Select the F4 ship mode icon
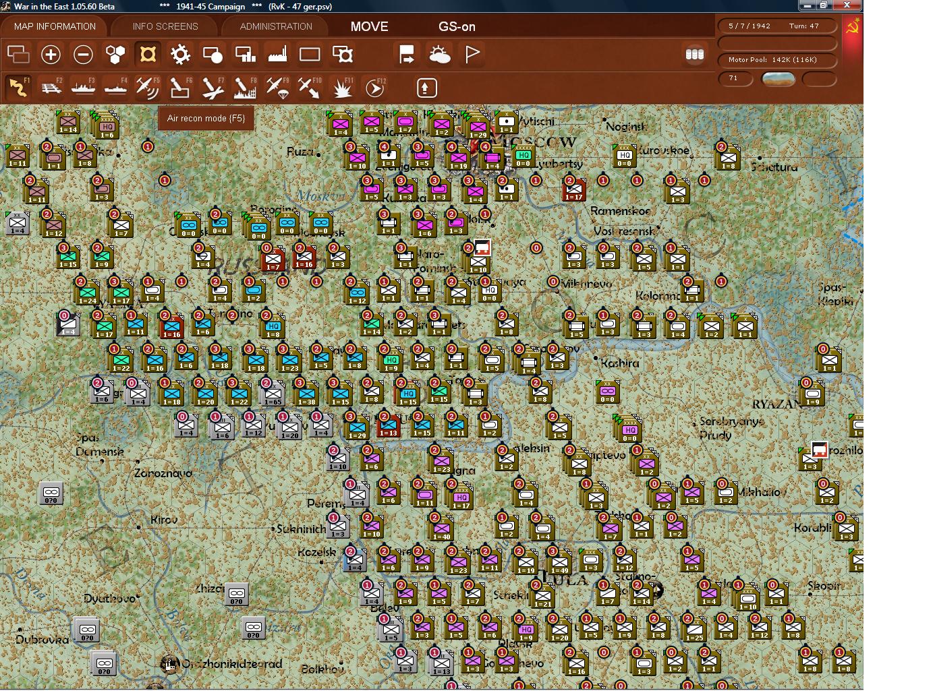 click(x=115, y=88)
